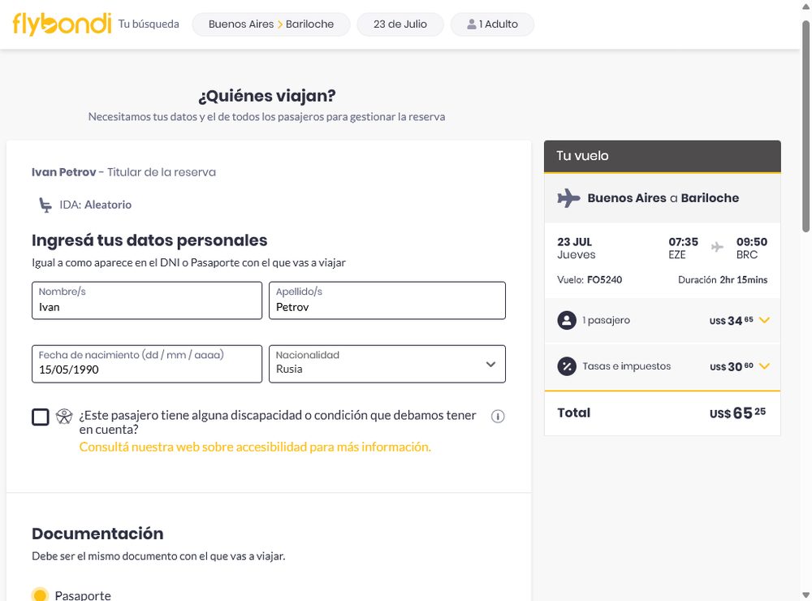Screen dimensions: 812x601
Task: Expand the Tasas e impuestos breakdown
Action: pyautogui.click(x=764, y=366)
